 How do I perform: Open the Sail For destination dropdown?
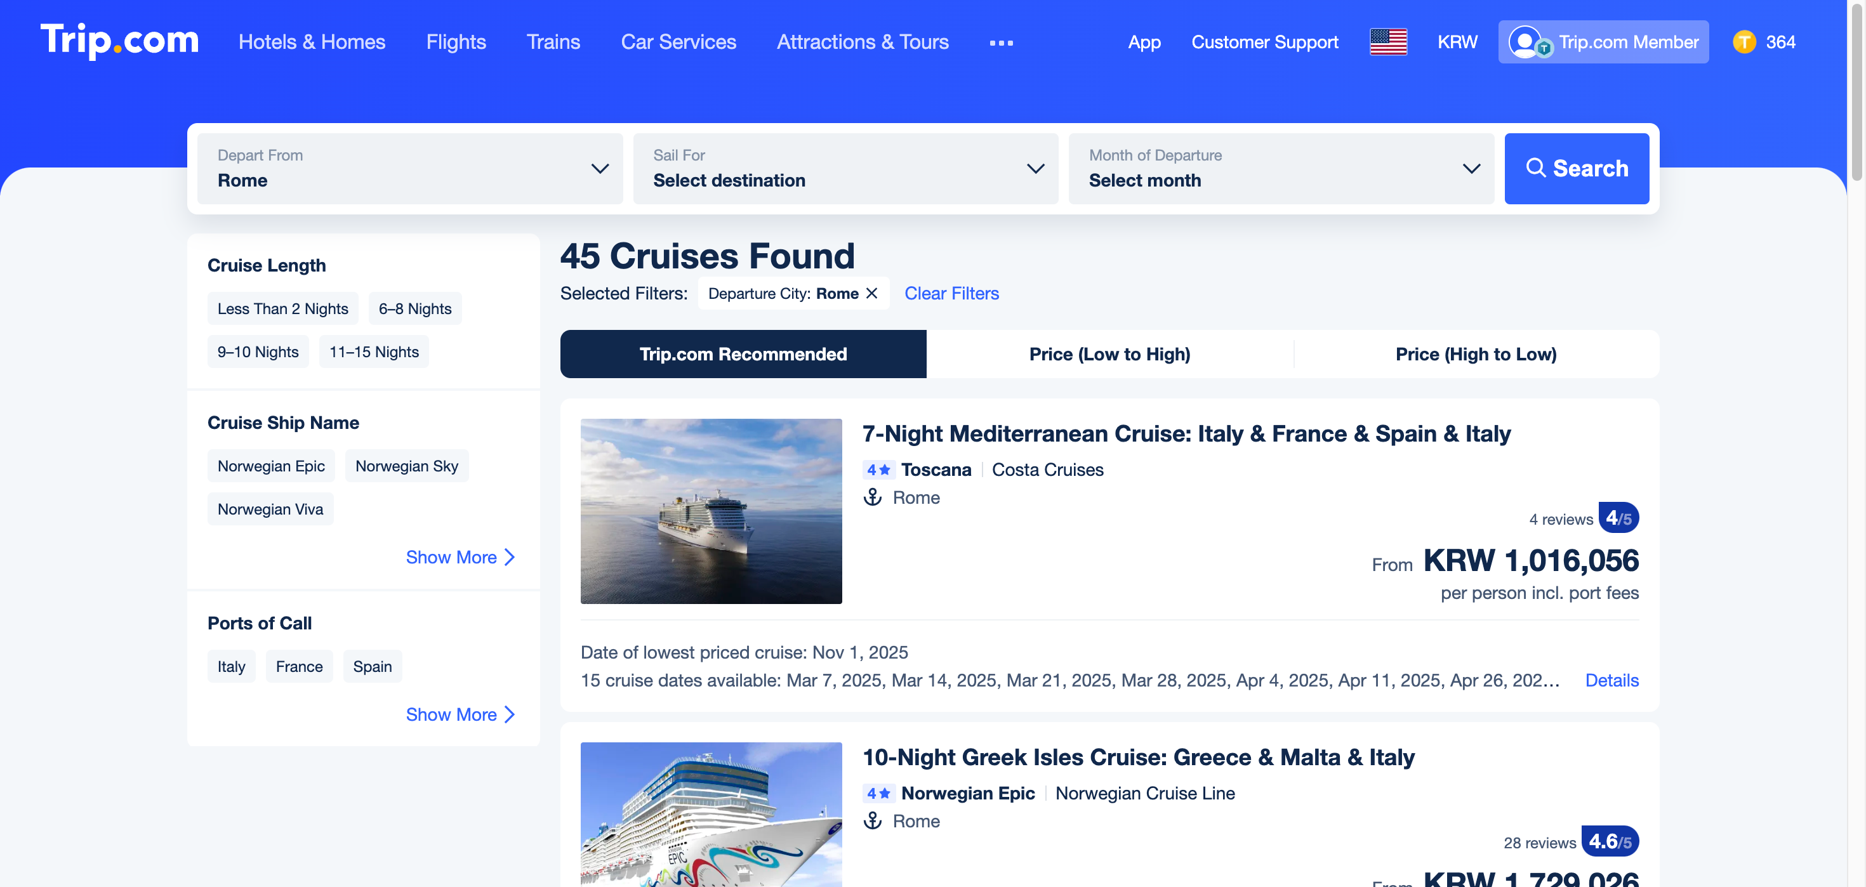click(845, 169)
